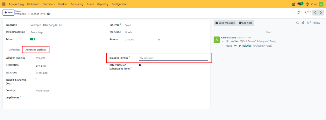
Task: Click the Administrator avatar in chatter
Action: click(217, 40)
